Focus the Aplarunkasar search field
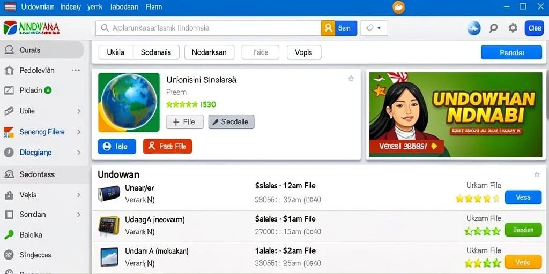Screen dimensions: 549x274 (x=209, y=28)
